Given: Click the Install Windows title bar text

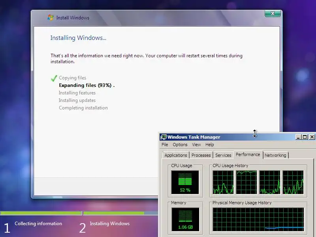Looking at the screenshot, I should [73, 18].
